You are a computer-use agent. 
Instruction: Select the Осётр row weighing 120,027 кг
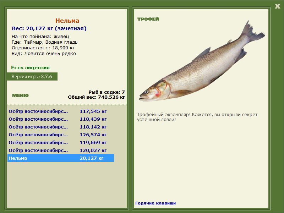click(x=61, y=150)
